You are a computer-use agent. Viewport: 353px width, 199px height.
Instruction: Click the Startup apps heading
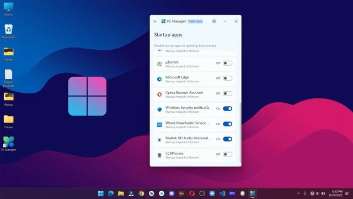pyautogui.click(x=168, y=35)
